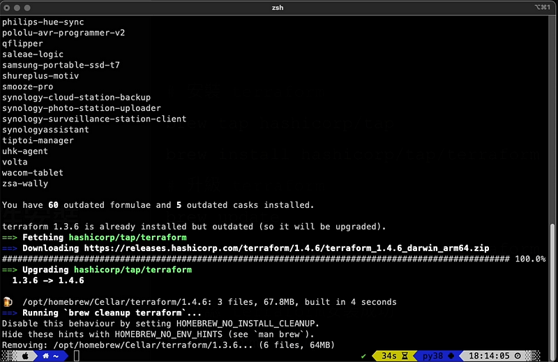The height and width of the screenshot is (362, 558).
Task: Click the green arrow before Fetching
Action: click(x=10, y=237)
